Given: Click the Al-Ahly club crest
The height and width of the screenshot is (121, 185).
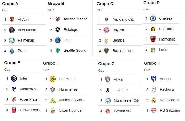Looking at the screenshot, I should (12, 19).
